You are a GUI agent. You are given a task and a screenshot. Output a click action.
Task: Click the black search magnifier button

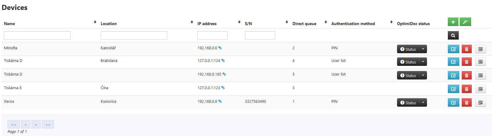453,35
